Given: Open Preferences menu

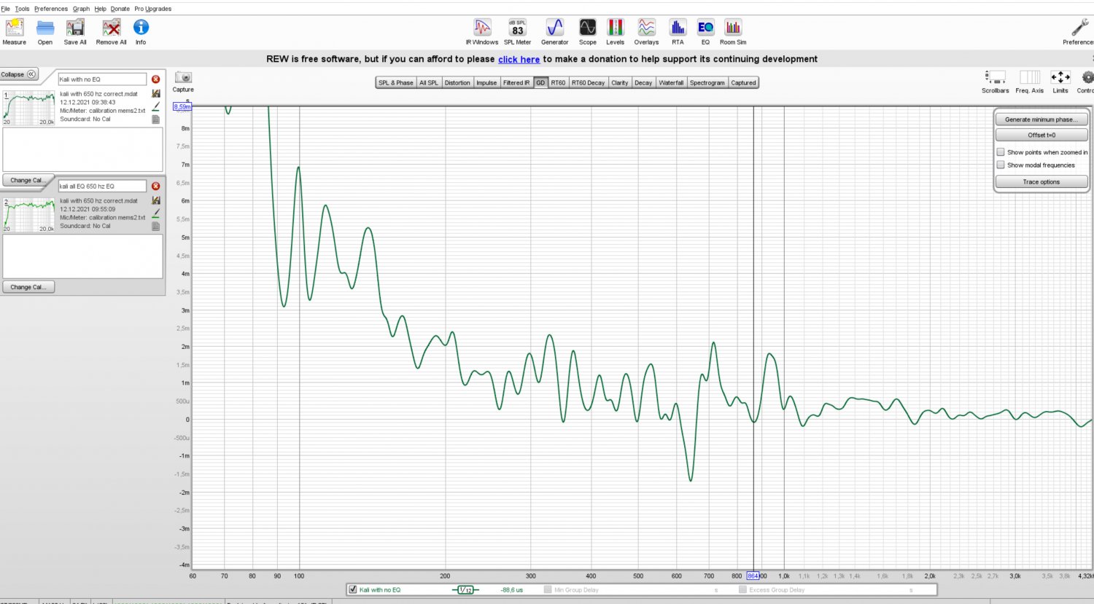Looking at the screenshot, I should coord(51,9).
